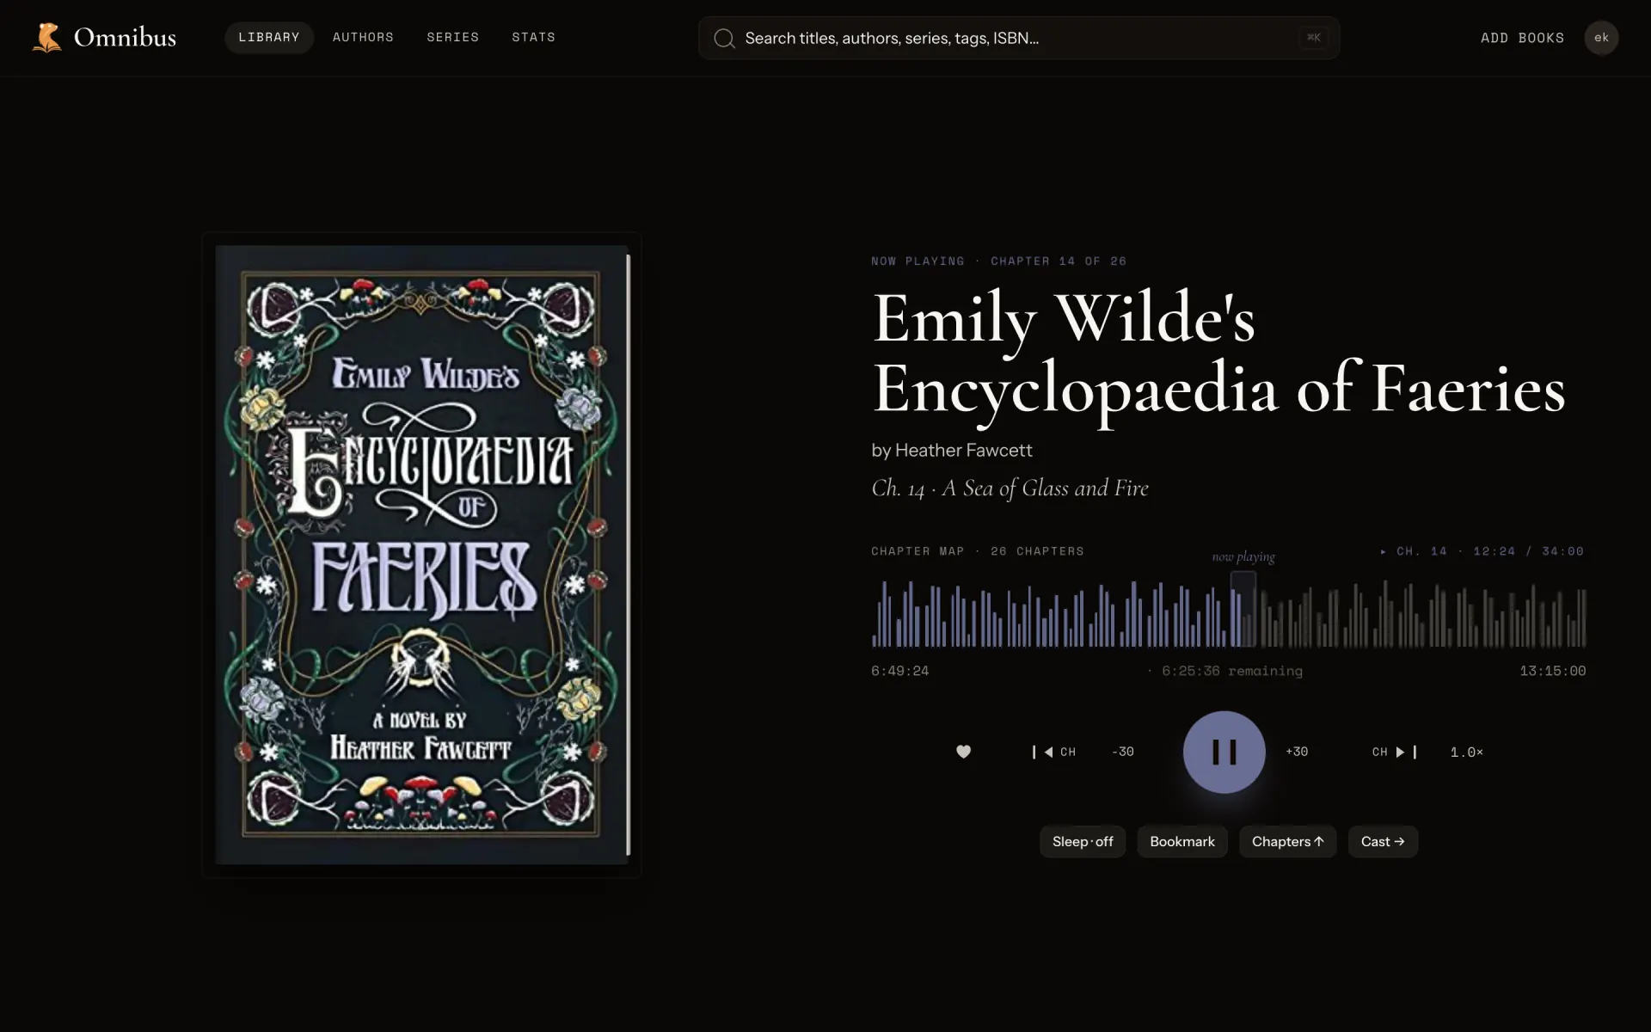Focus the search titles input field
This screenshot has width=1651, height=1032.
point(1018,38)
